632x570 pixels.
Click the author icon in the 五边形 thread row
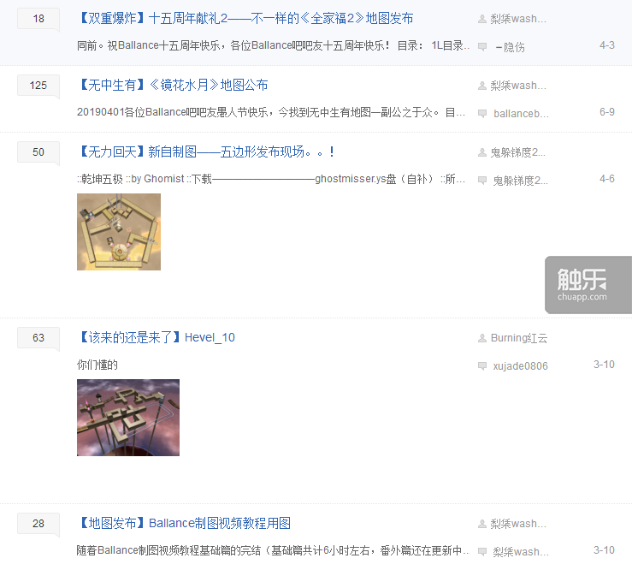[482, 152]
